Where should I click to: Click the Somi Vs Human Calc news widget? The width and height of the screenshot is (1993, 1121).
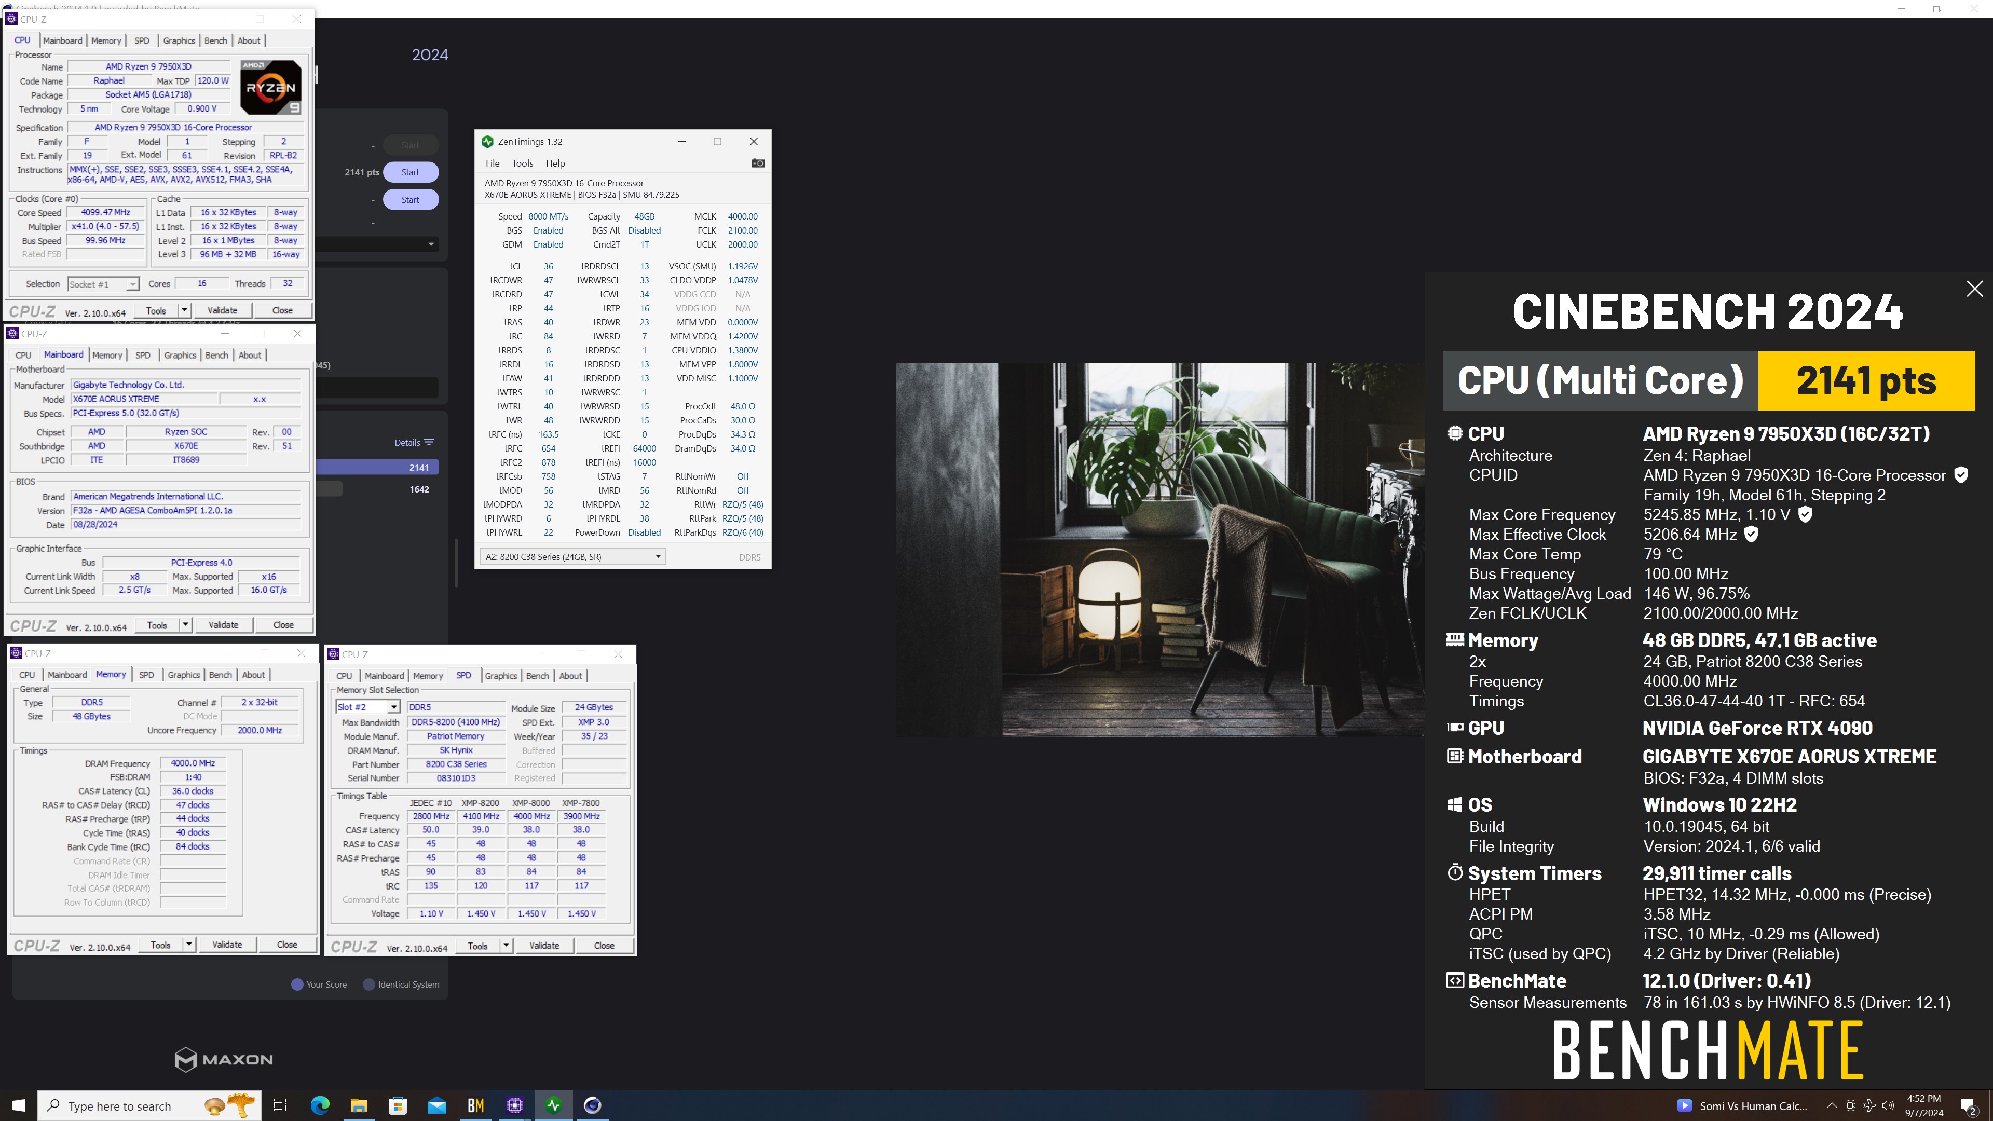(x=1742, y=1105)
